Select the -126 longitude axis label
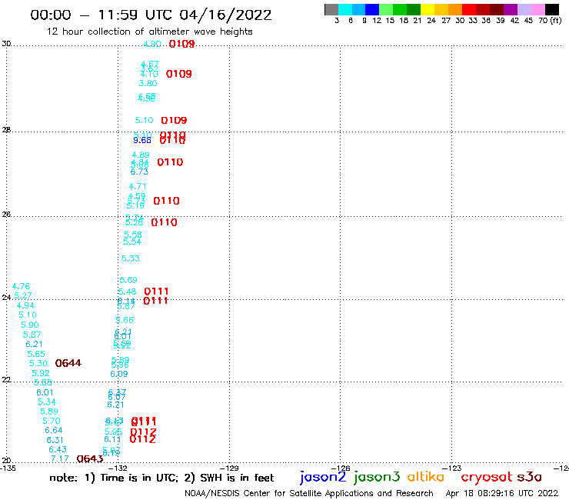Image resolution: width=569 pixels, height=500 pixels. (341, 468)
